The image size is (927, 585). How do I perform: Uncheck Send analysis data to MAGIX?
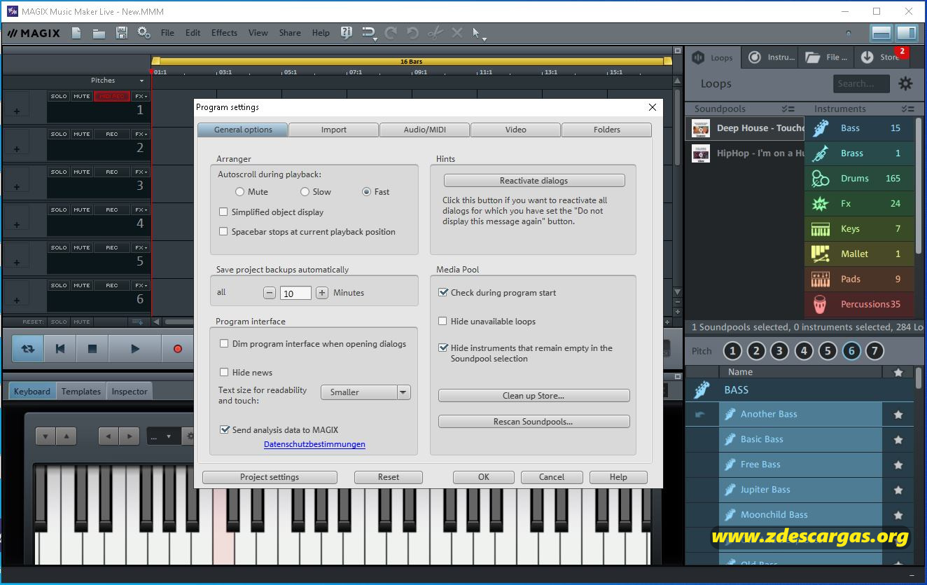[x=225, y=430]
